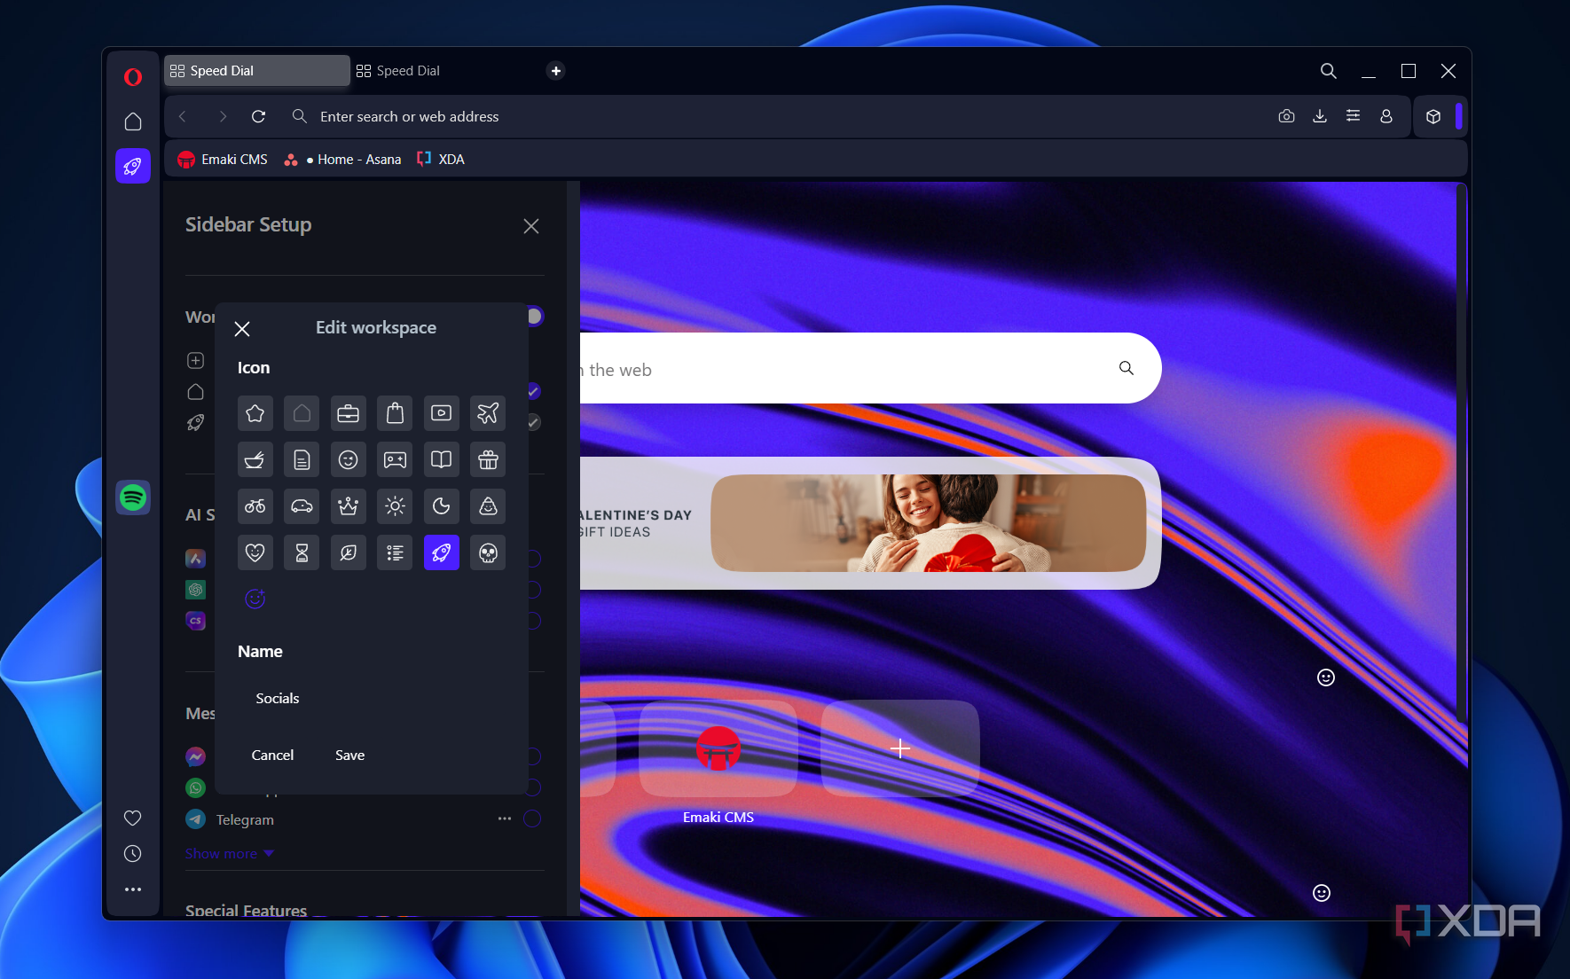The width and height of the screenshot is (1570, 979).
Task: Open Easy Setup sliders icon
Action: [1353, 116]
